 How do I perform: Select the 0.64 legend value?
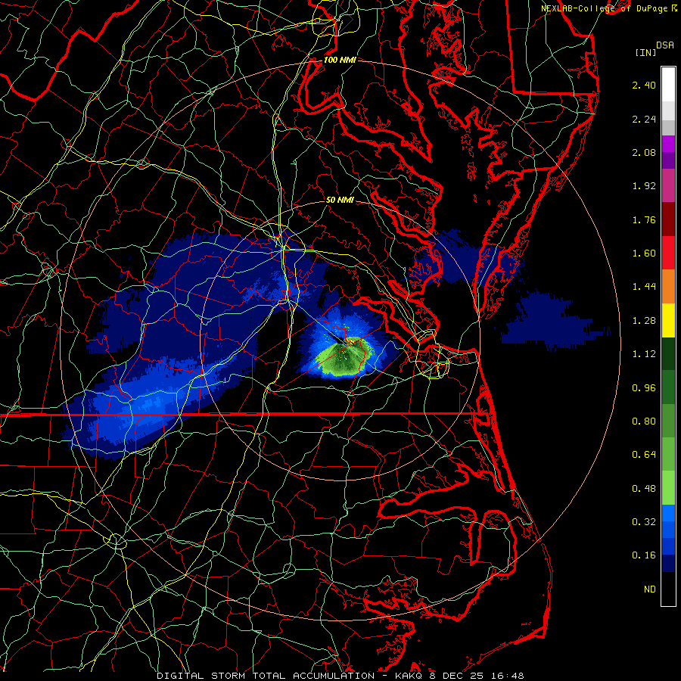pos(644,455)
